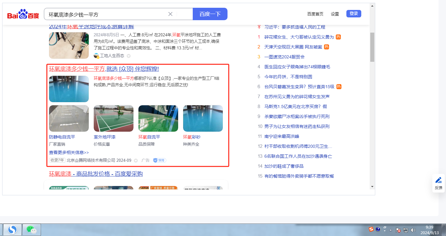Open the 环氧自流平 green floor image
The image size is (446, 236).
[x=158, y=118]
